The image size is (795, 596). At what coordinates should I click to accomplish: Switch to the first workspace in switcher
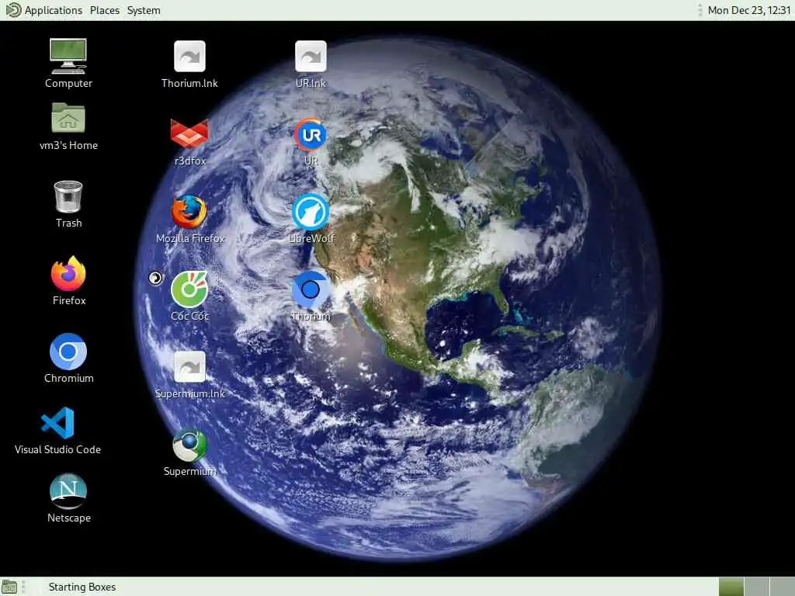click(731, 587)
